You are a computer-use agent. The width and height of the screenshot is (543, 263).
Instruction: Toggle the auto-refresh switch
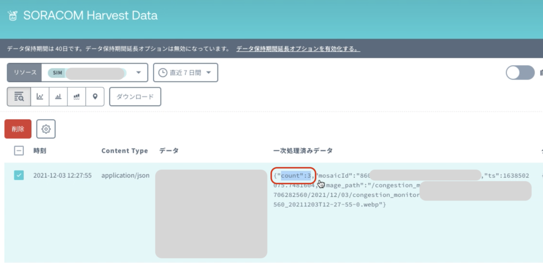[x=520, y=72]
